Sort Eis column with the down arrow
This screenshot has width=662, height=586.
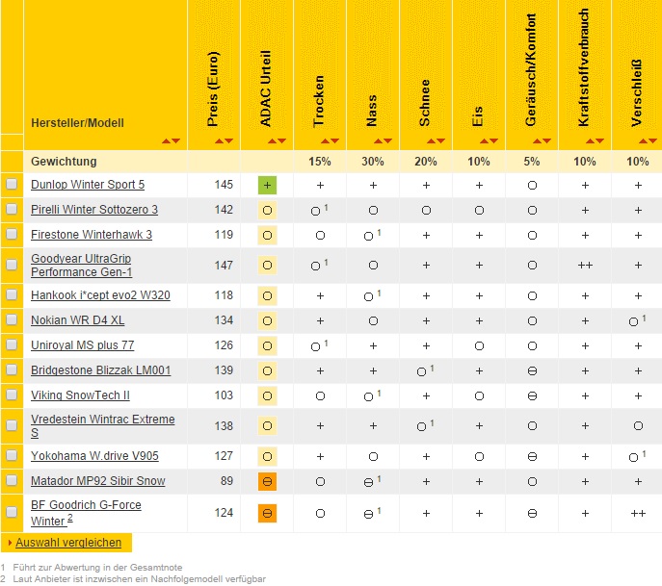coord(494,140)
